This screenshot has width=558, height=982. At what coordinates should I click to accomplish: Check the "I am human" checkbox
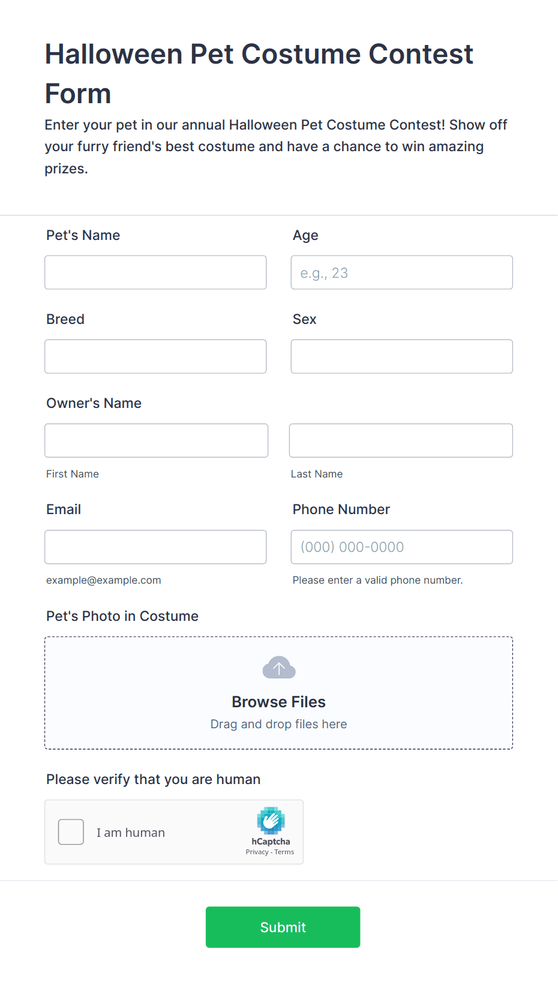click(71, 832)
